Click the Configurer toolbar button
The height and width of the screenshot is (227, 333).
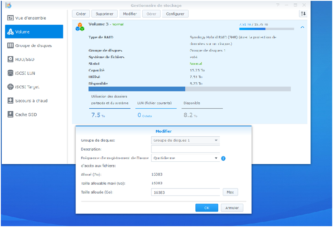click(x=175, y=14)
